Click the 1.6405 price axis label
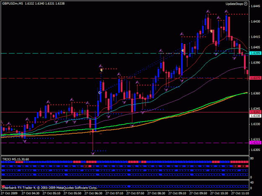This screenshot has height=196, width=262. coord(255,47)
